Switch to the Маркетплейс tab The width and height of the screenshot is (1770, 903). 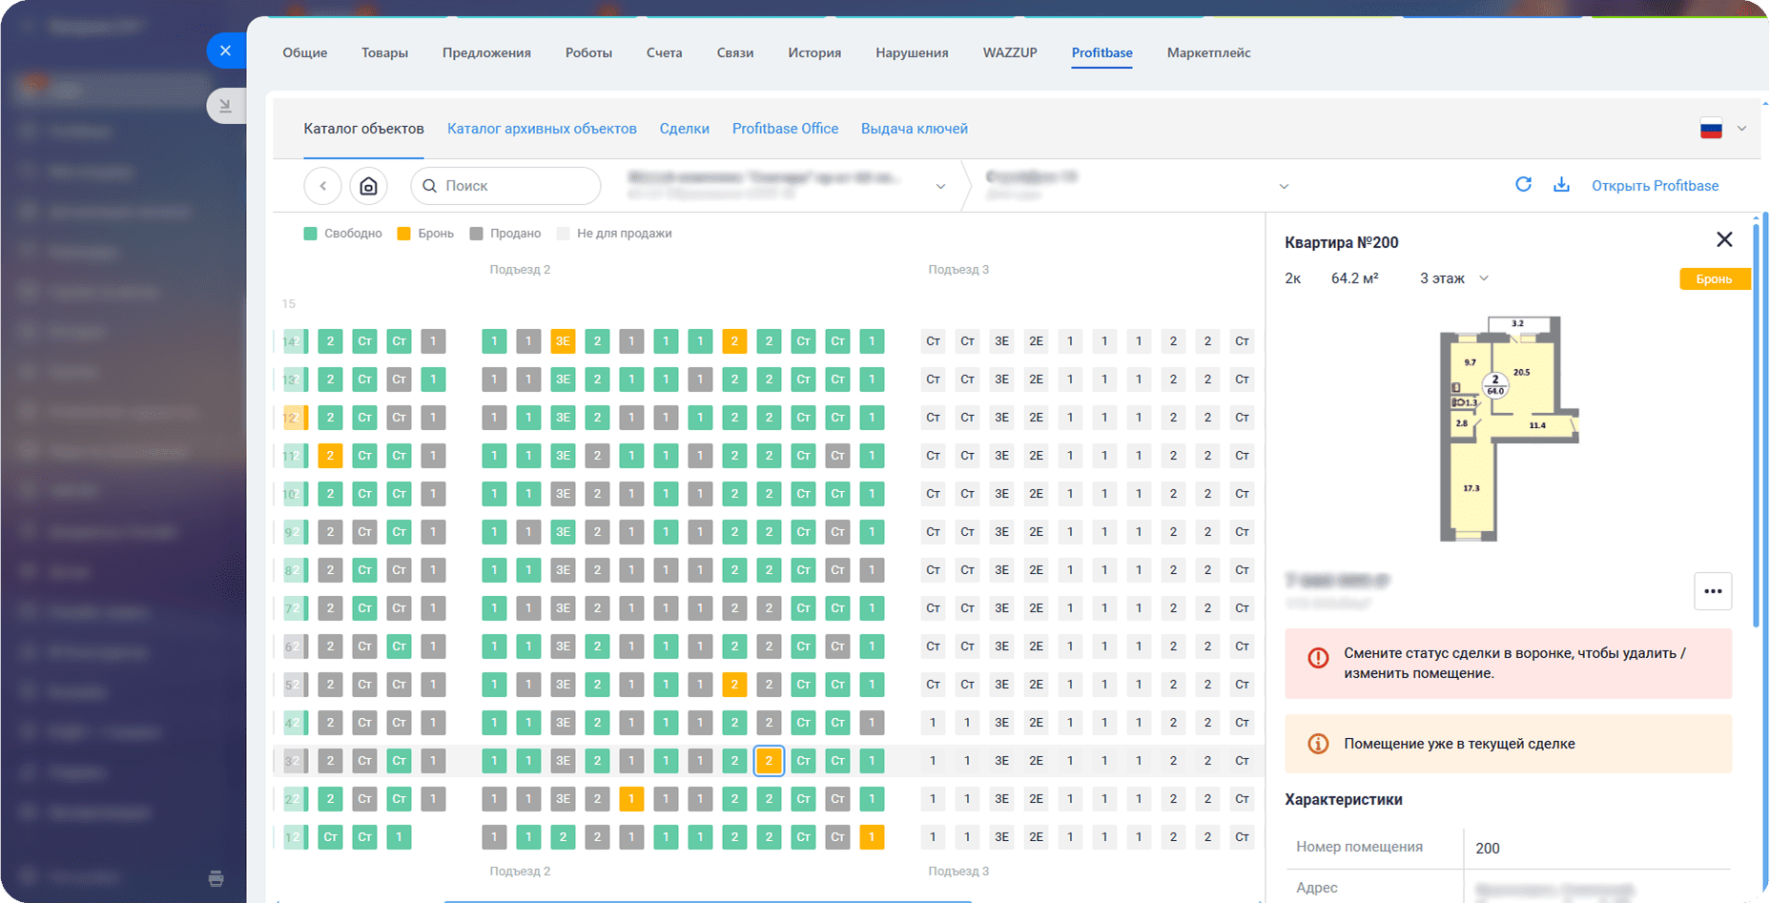click(x=1208, y=53)
